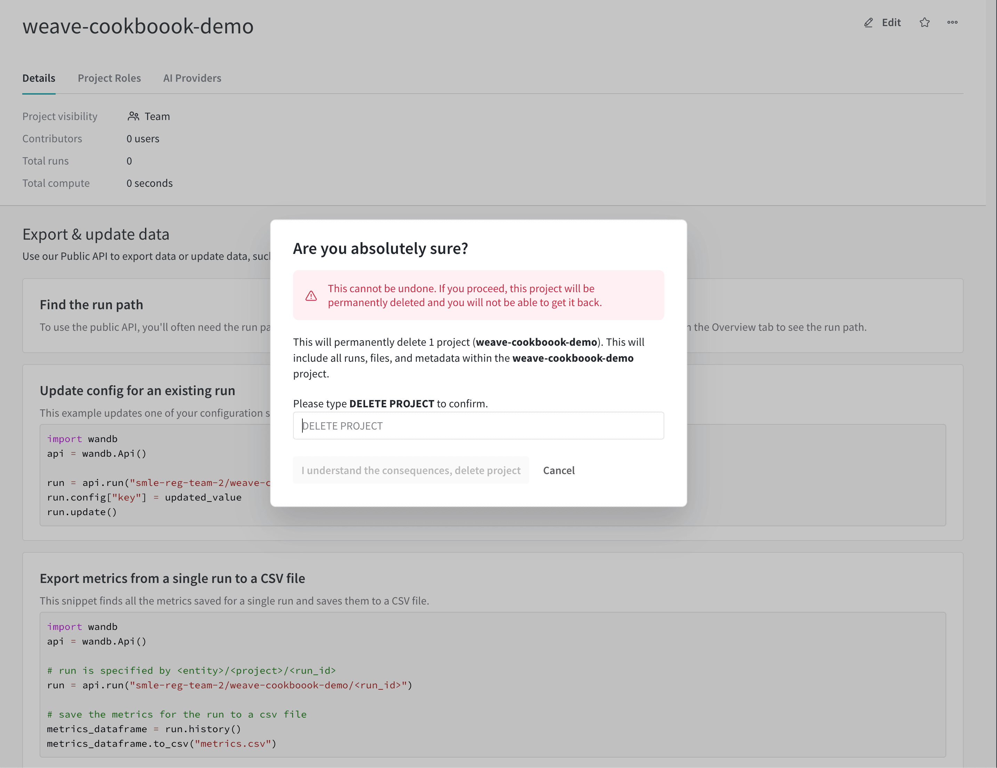Focus the DELETE PROJECT confirmation field
This screenshot has width=997, height=768.
pyautogui.click(x=478, y=426)
